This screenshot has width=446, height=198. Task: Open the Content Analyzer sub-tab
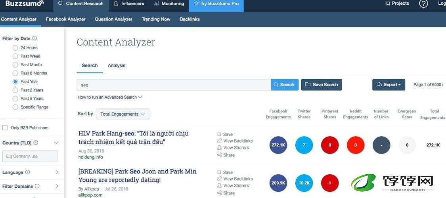click(19, 19)
